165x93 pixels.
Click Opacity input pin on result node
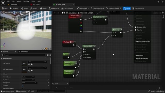[136, 30]
